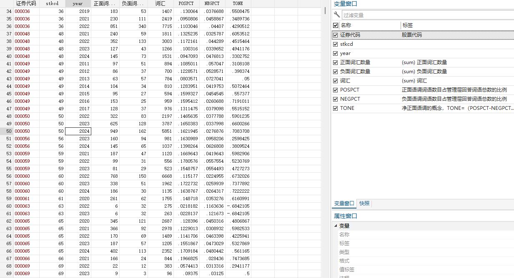Select the stkcd column header
The width and height of the screenshot is (514, 278).
[x=52, y=3]
